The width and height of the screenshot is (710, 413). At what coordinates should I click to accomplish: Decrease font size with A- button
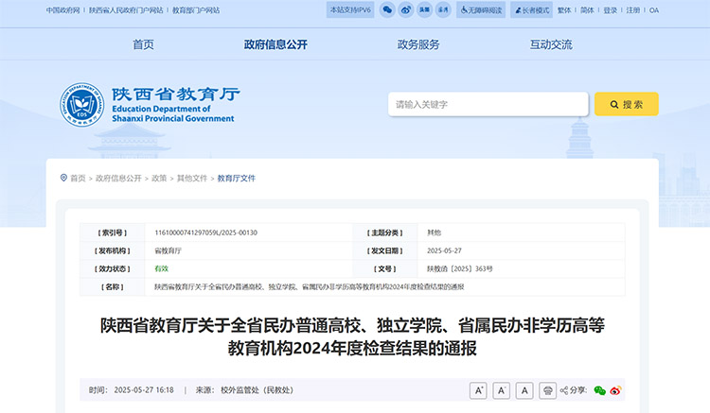501,390
